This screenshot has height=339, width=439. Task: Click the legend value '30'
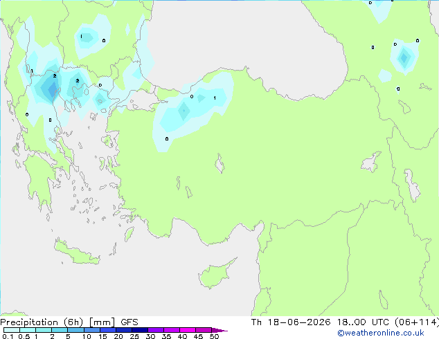(x=150, y=336)
